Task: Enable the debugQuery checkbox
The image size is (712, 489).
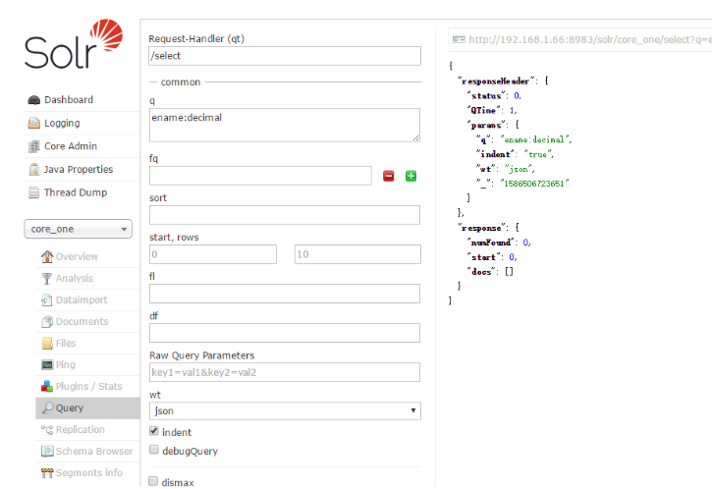Action: pos(153,451)
